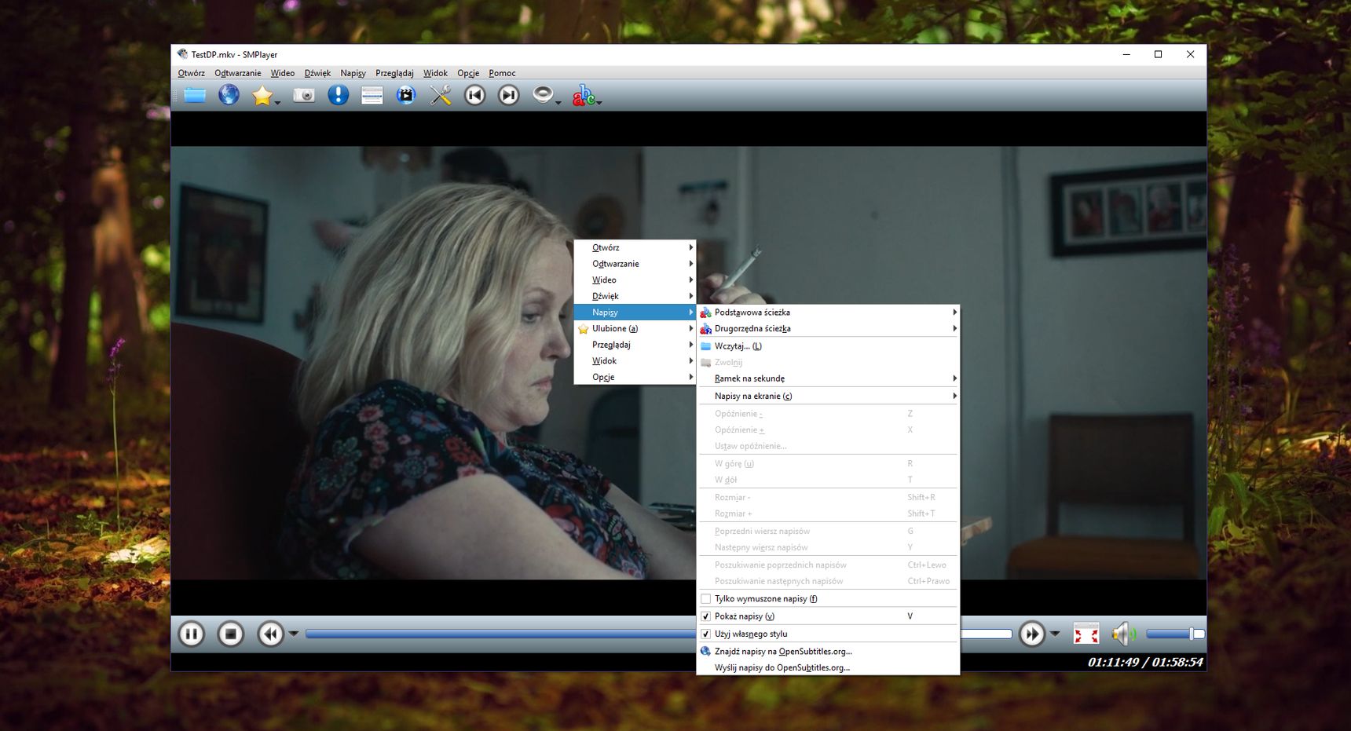Adjust the volume slider
Screen dimensions: 1351x731
pos(1175,634)
